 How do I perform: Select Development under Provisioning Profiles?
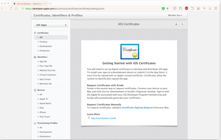click(46, 132)
